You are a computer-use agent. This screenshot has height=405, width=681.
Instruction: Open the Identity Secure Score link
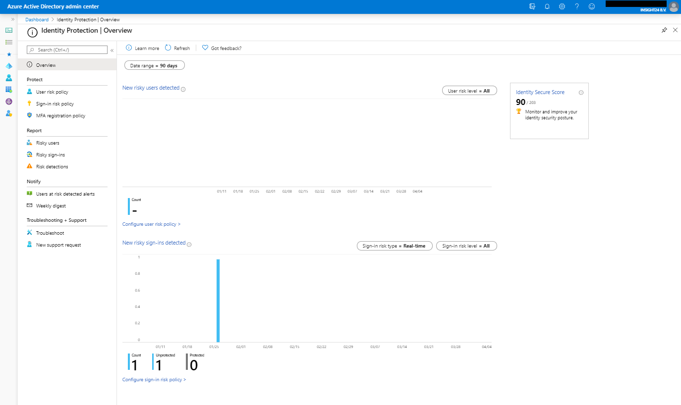[540, 92]
